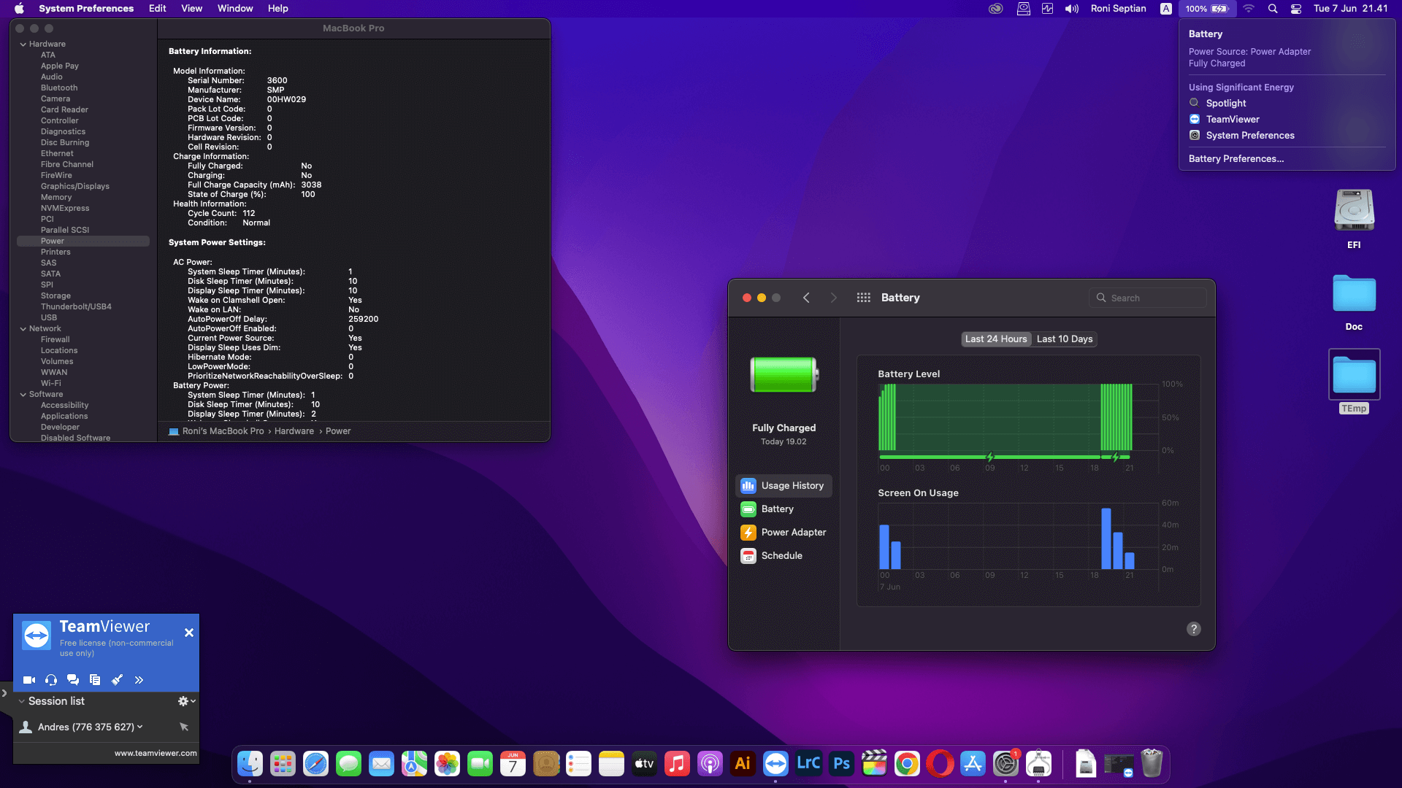Click TeamViewer headset audio icon

pyautogui.click(x=51, y=680)
